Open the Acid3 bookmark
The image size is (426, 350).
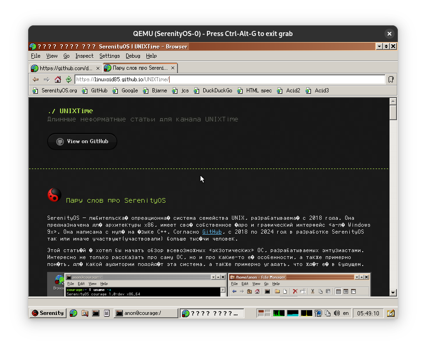317,91
